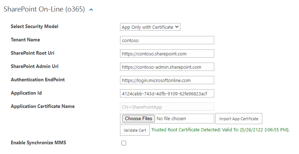The image size is (299, 154).
Task: Click the Tenant Name input field
Action: point(167,40)
